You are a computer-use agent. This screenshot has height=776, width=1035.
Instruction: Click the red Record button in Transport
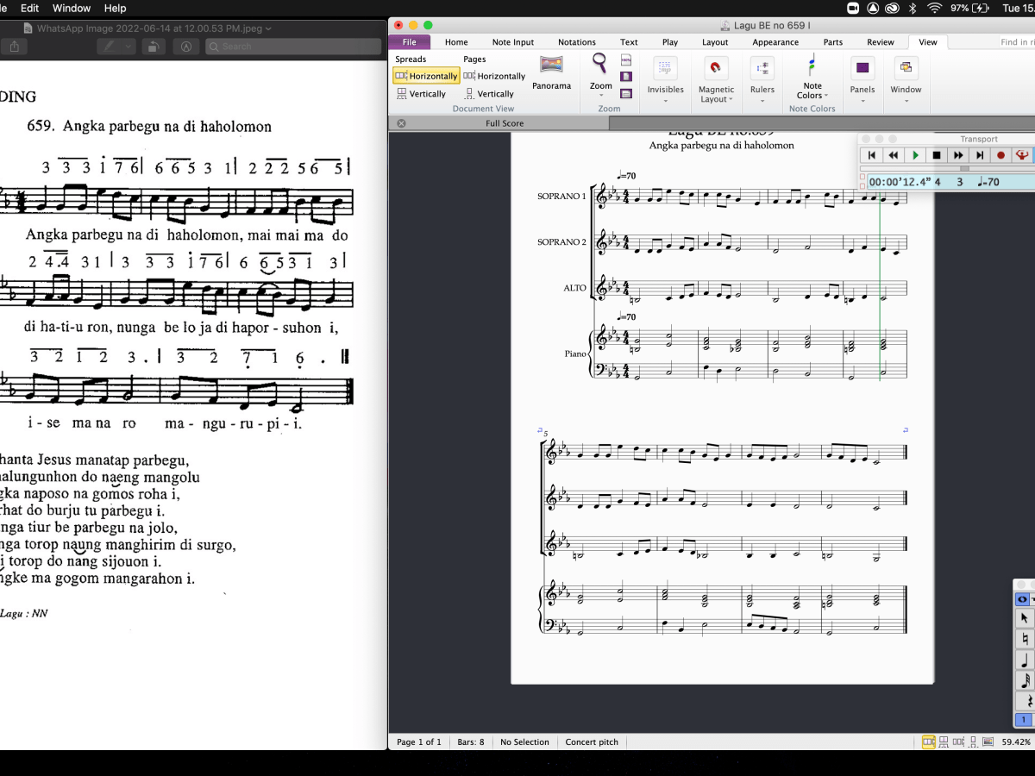click(1000, 155)
